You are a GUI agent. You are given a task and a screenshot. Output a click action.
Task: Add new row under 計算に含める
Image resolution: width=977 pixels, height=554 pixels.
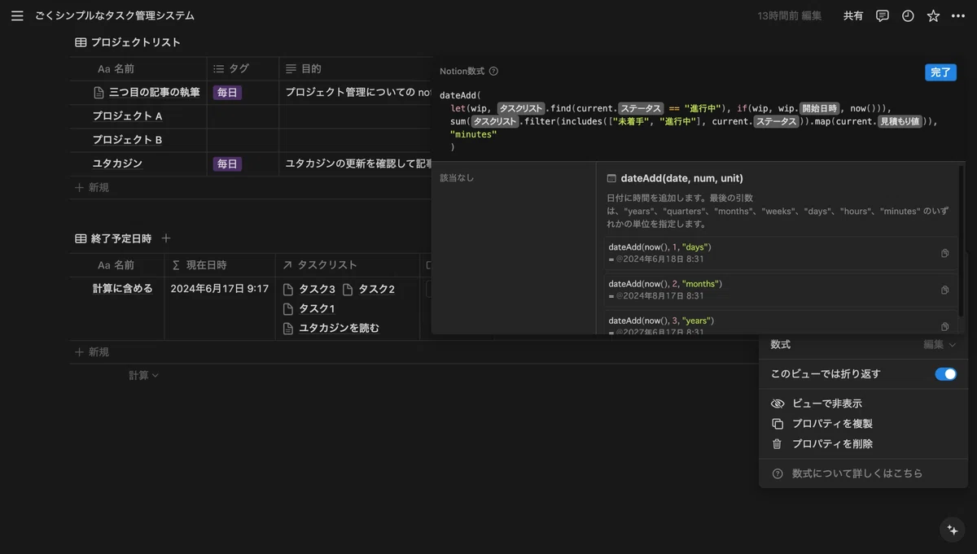click(x=92, y=352)
